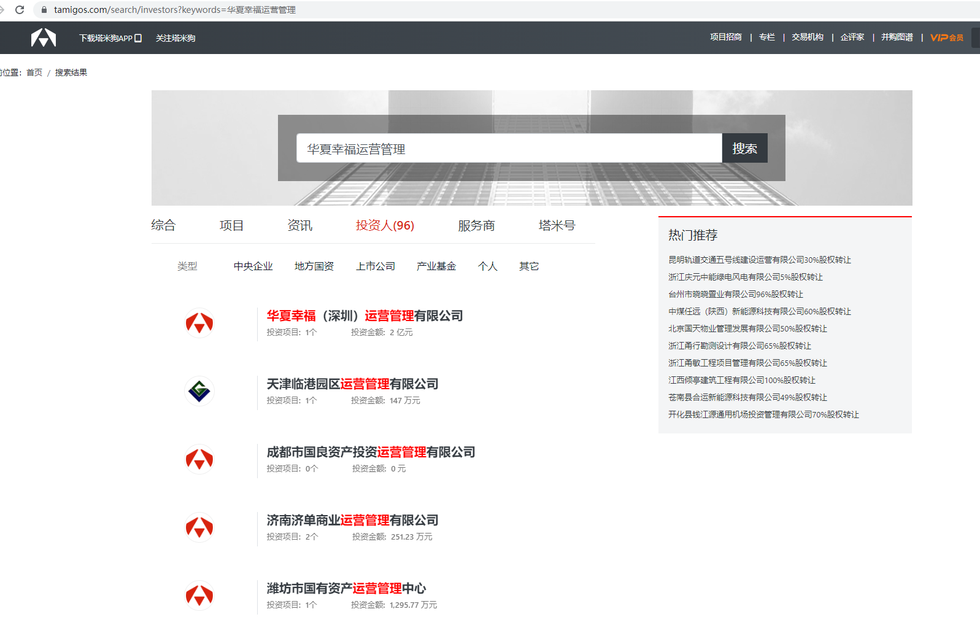The height and width of the screenshot is (617, 980).
Task: Switch to the 服务商 tab
Action: (476, 225)
